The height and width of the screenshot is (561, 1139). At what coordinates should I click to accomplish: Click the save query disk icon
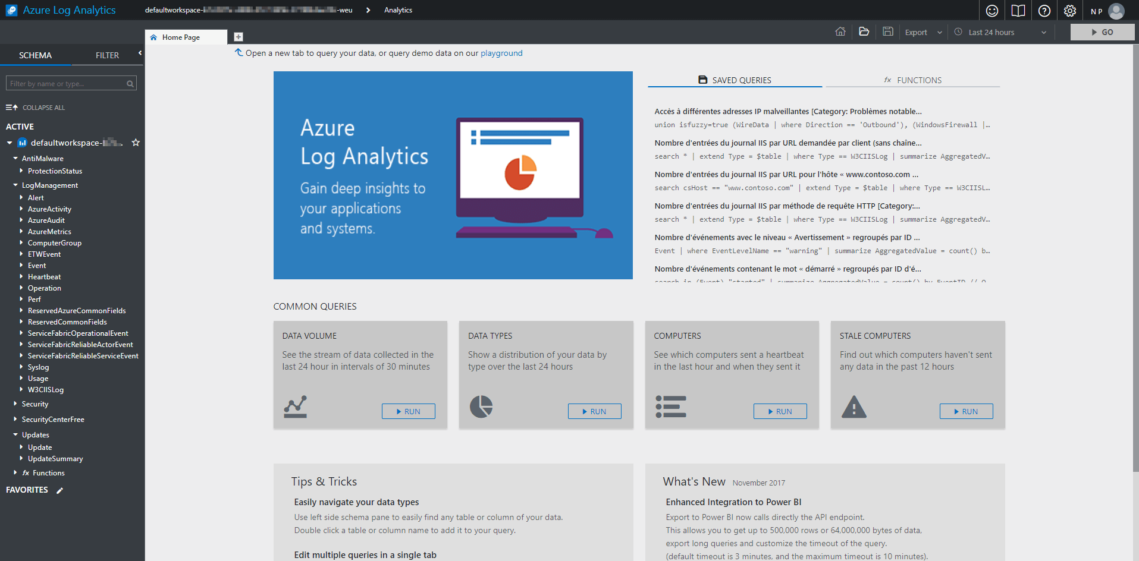888,31
